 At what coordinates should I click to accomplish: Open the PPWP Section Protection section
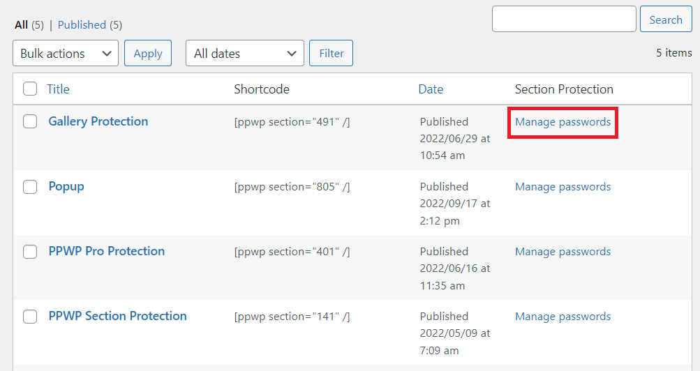118,316
